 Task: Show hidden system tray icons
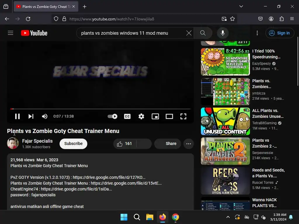tap(228, 217)
